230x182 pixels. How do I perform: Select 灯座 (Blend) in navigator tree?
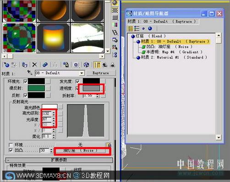(x=148, y=36)
